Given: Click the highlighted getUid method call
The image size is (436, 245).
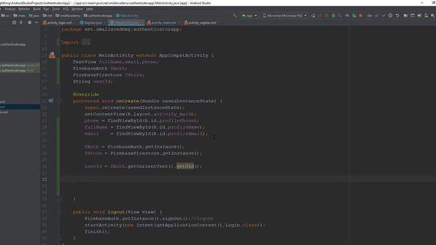Looking at the screenshot, I should [x=185, y=166].
